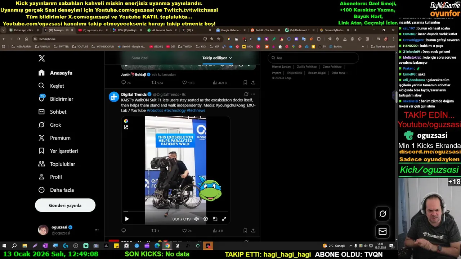The image size is (461, 259).
Task: Switch to the Google Haberler browser tab
Action: point(230,30)
